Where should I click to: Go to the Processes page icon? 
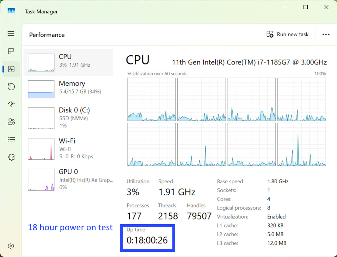(x=11, y=51)
